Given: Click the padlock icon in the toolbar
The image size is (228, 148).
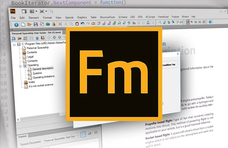Looking at the screenshot, I should (x=54, y=24).
